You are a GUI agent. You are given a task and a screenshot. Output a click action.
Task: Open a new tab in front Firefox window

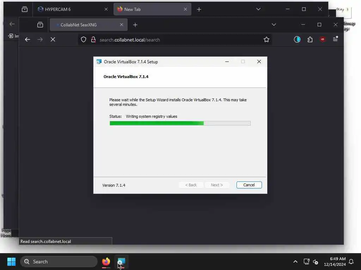(x=135, y=25)
